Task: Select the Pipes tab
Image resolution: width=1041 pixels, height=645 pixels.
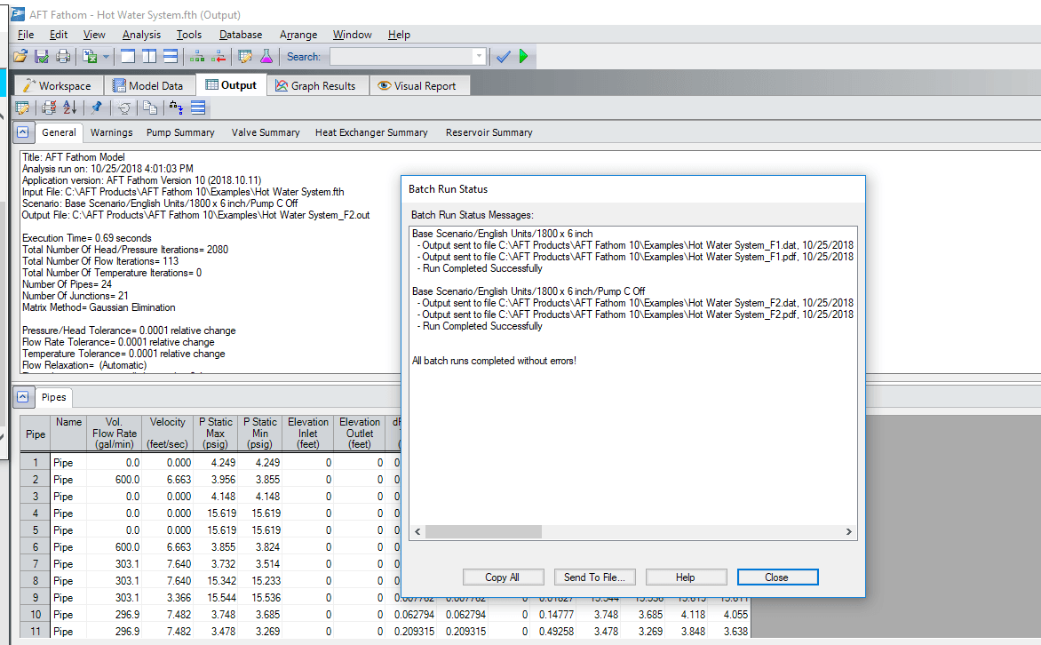Action: pos(54,397)
